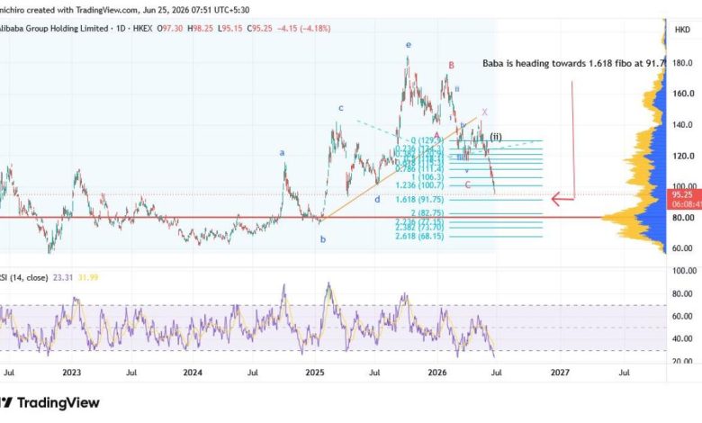Click the blue wave label 'c'
The height and width of the screenshot is (423, 702).
[x=341, y=108]
